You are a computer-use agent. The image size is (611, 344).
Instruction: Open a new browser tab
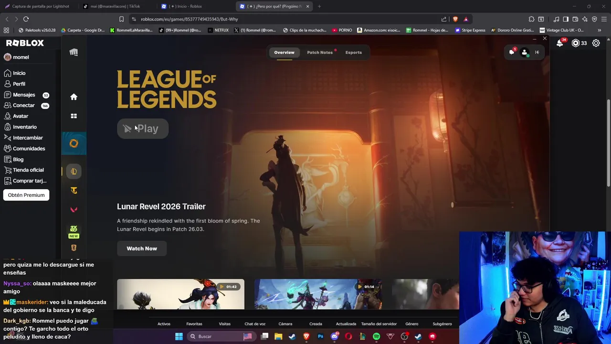click(319, 6)
